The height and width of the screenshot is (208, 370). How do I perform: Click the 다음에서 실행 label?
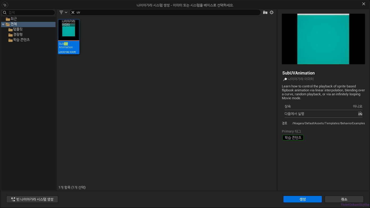(294, 114)
